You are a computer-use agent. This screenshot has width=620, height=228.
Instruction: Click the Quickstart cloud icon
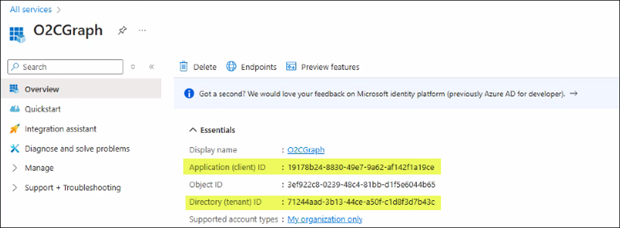tap(15, 108)
